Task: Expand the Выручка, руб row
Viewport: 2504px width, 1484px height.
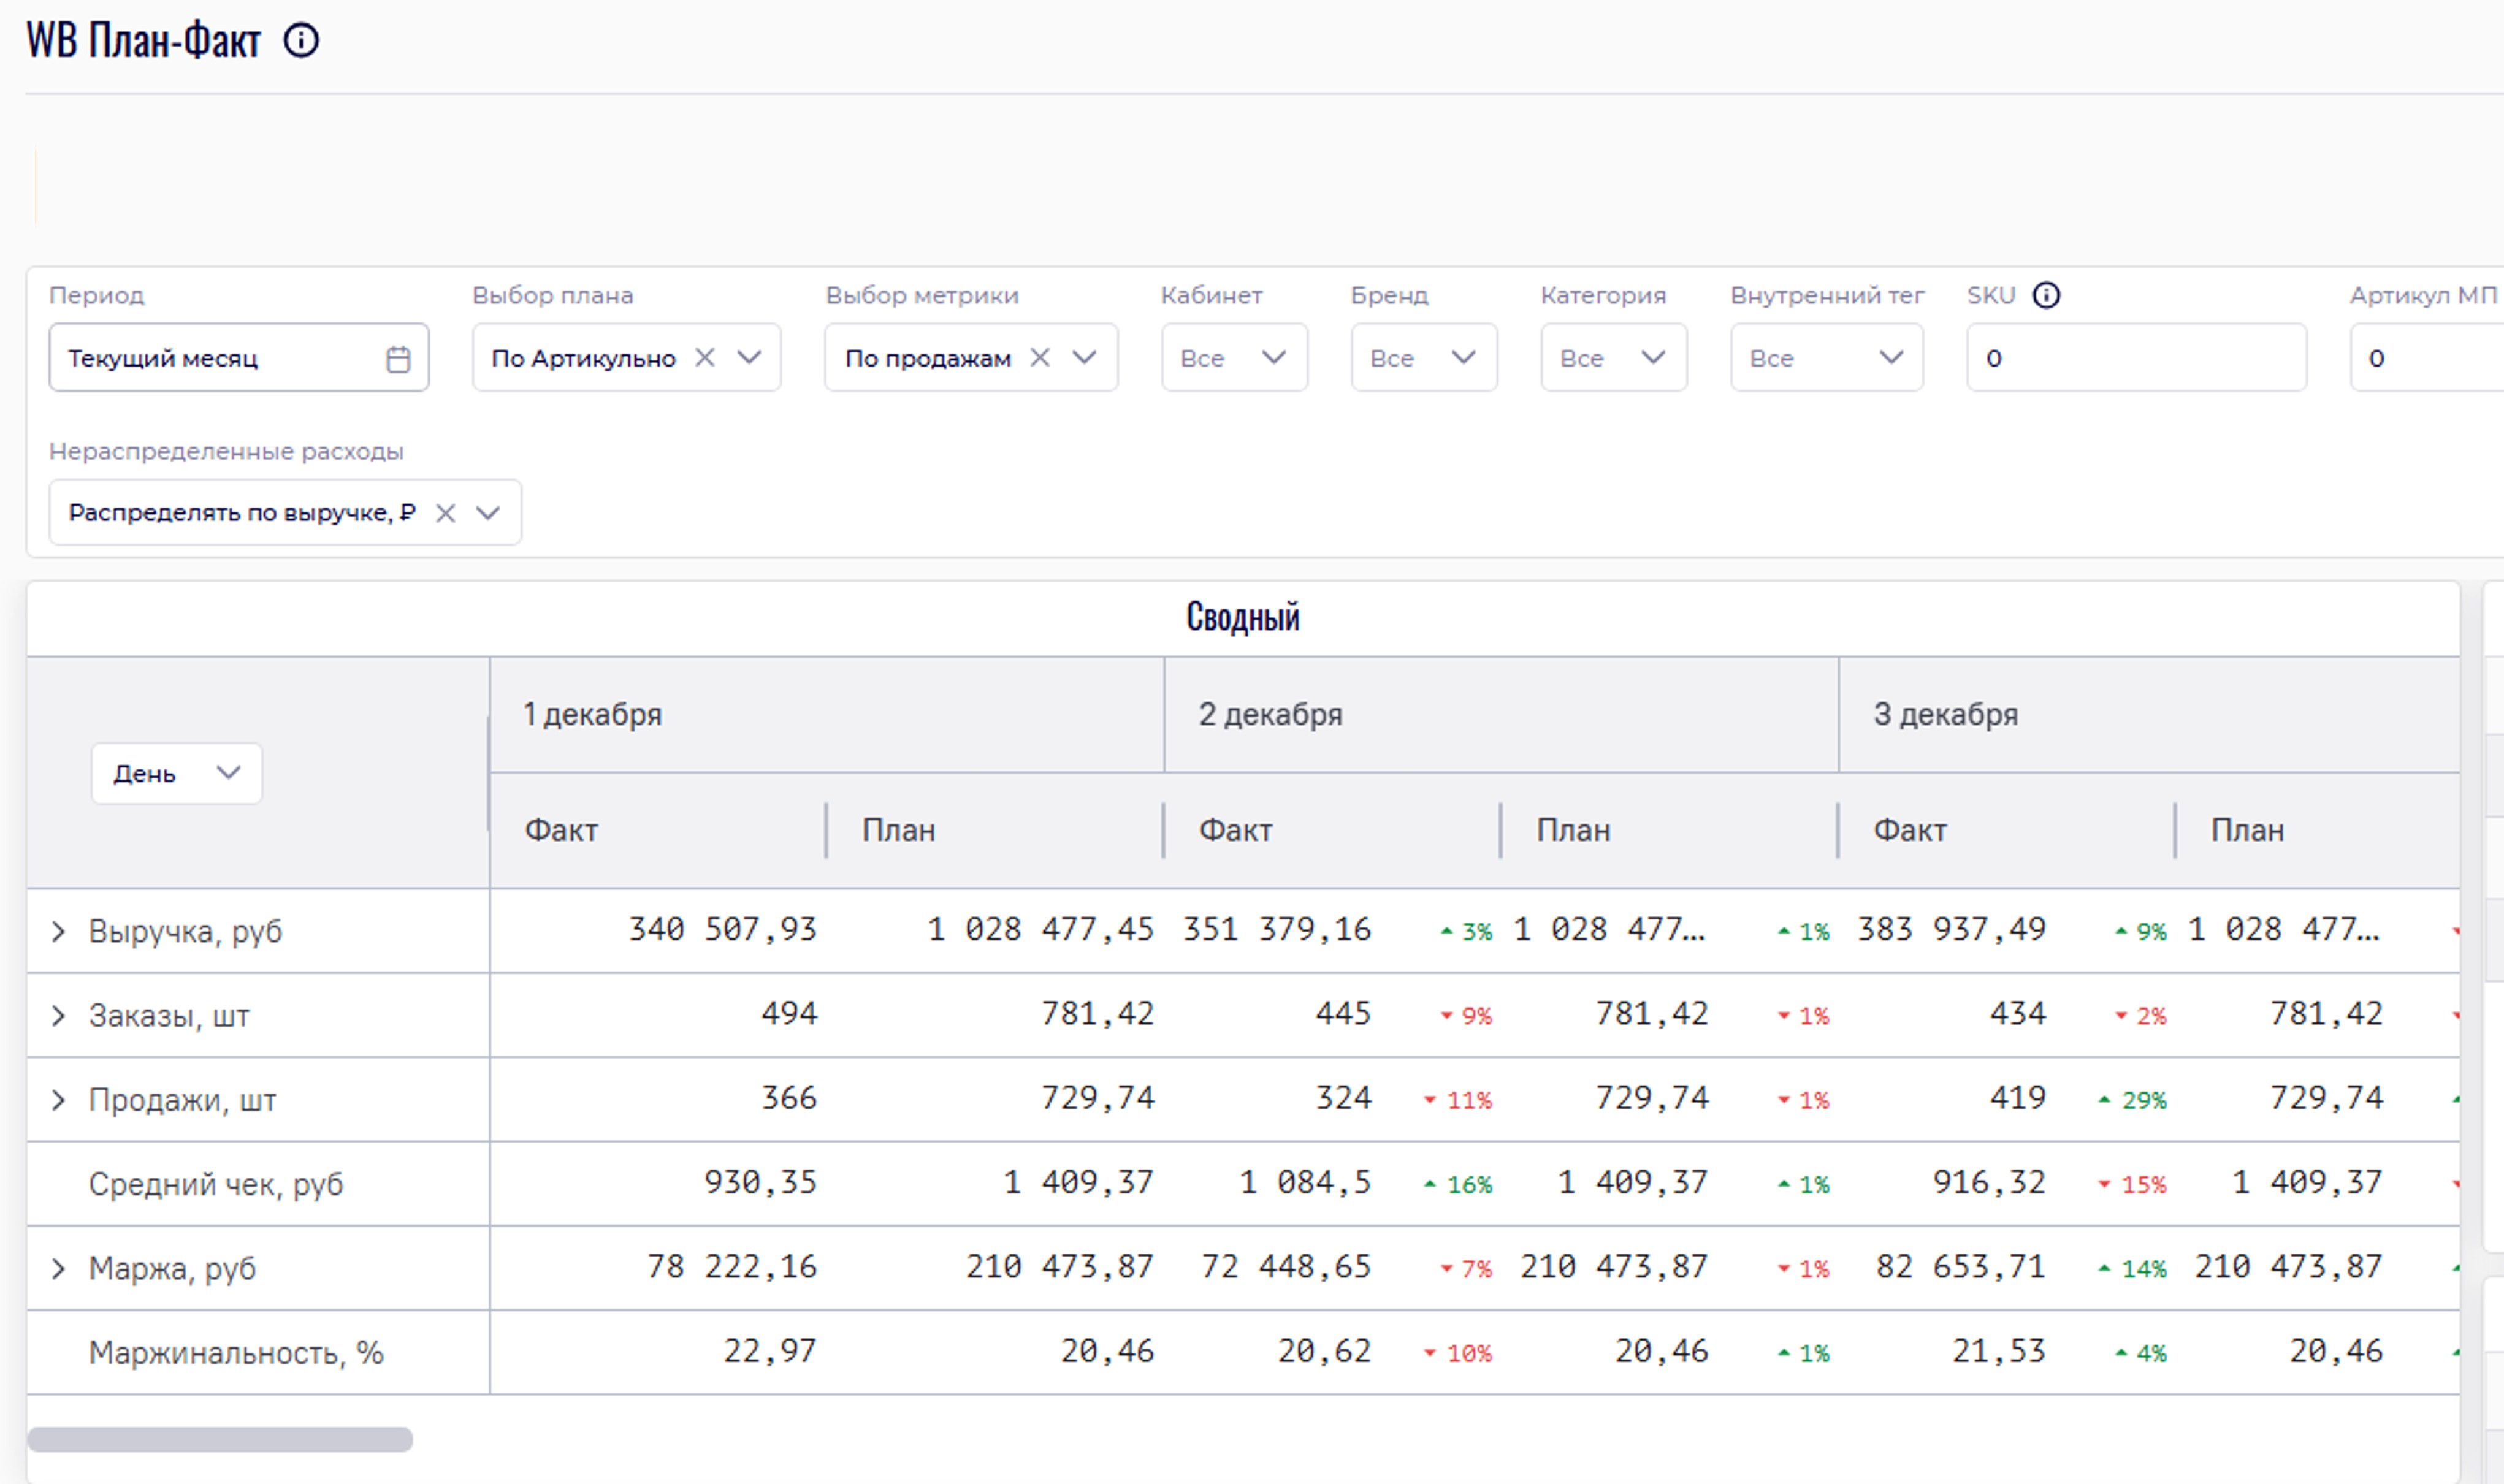Action: coord(58,932)
